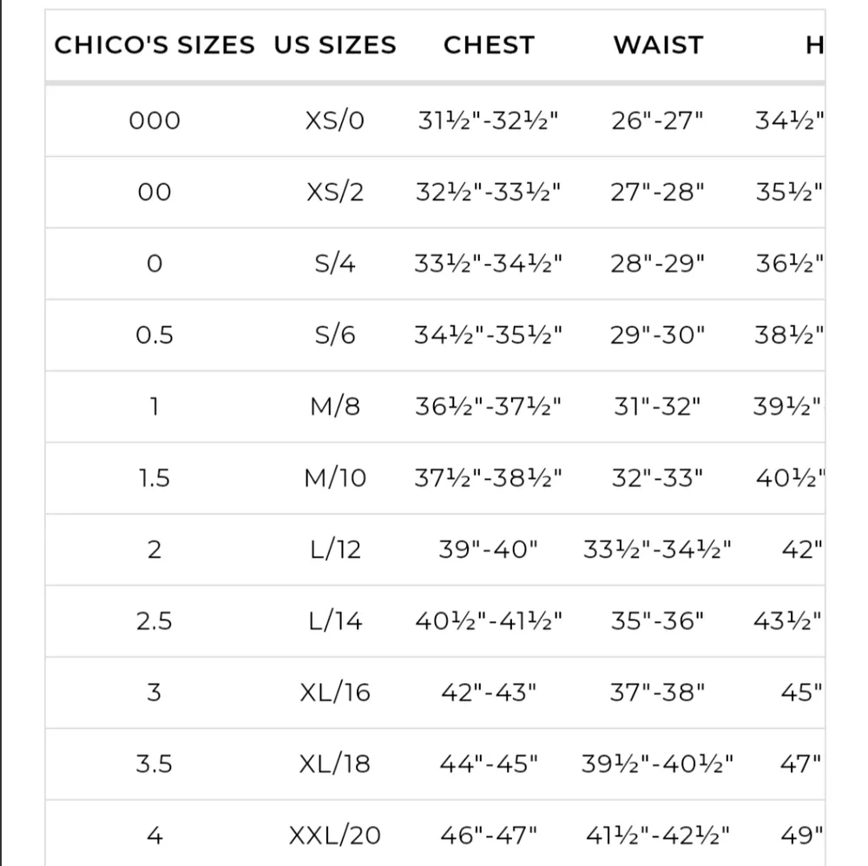
Task: Select the XS/2 US size cell
Action: (335, 192)
